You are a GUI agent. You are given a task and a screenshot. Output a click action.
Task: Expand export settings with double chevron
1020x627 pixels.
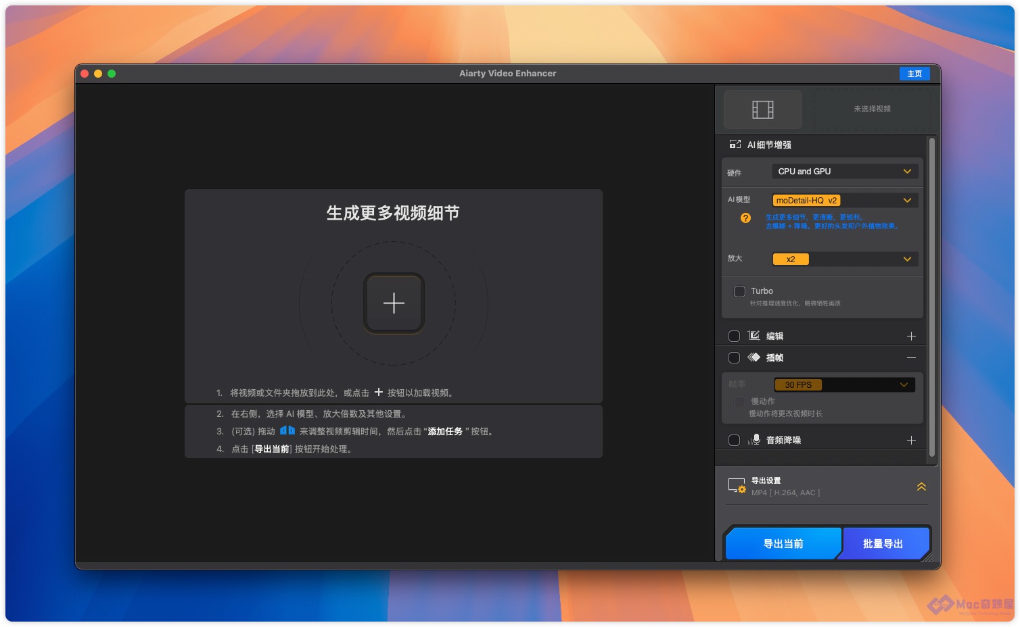point(921,486)
